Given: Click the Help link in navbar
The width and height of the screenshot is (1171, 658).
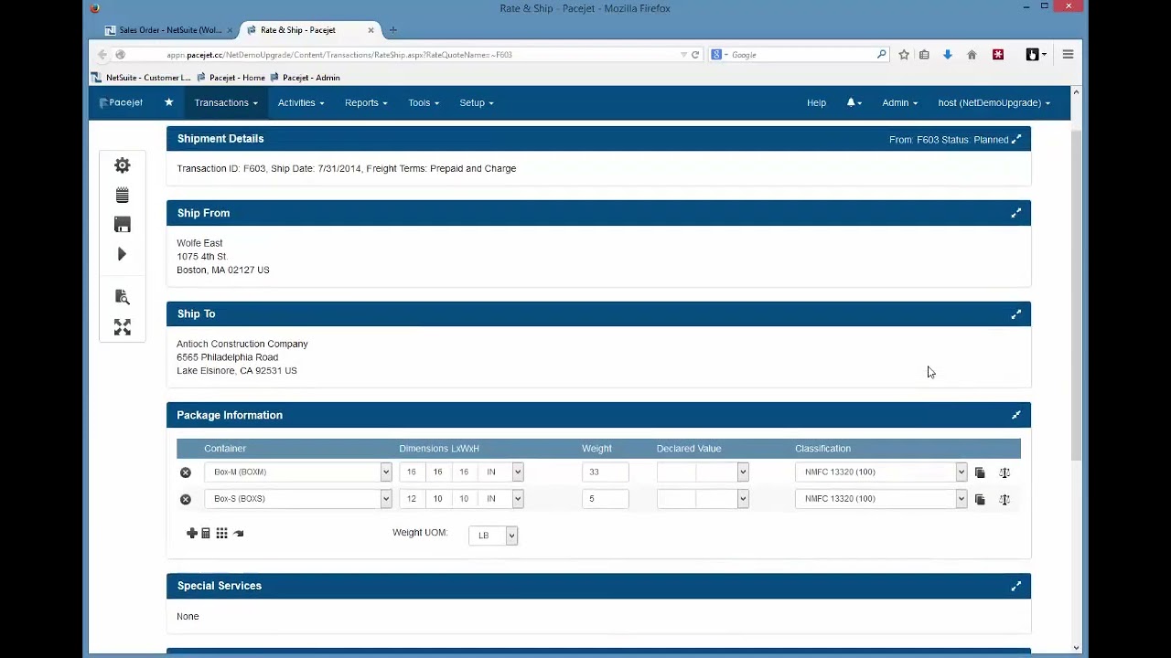Looking at the screenshot, I should (816, 102).
